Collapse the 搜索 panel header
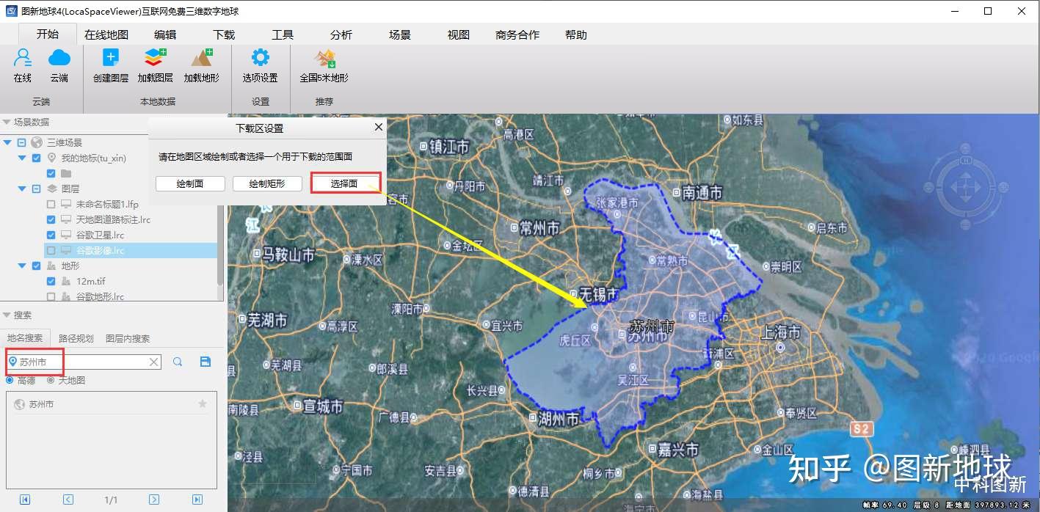Image resolution: width=1040 pixels, height=512 pixels. [7, 315]
